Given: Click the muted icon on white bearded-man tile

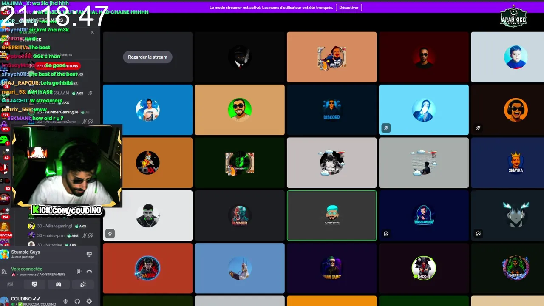Looking at the screenshot, I should pyautogui.click(x=110, y=233).
